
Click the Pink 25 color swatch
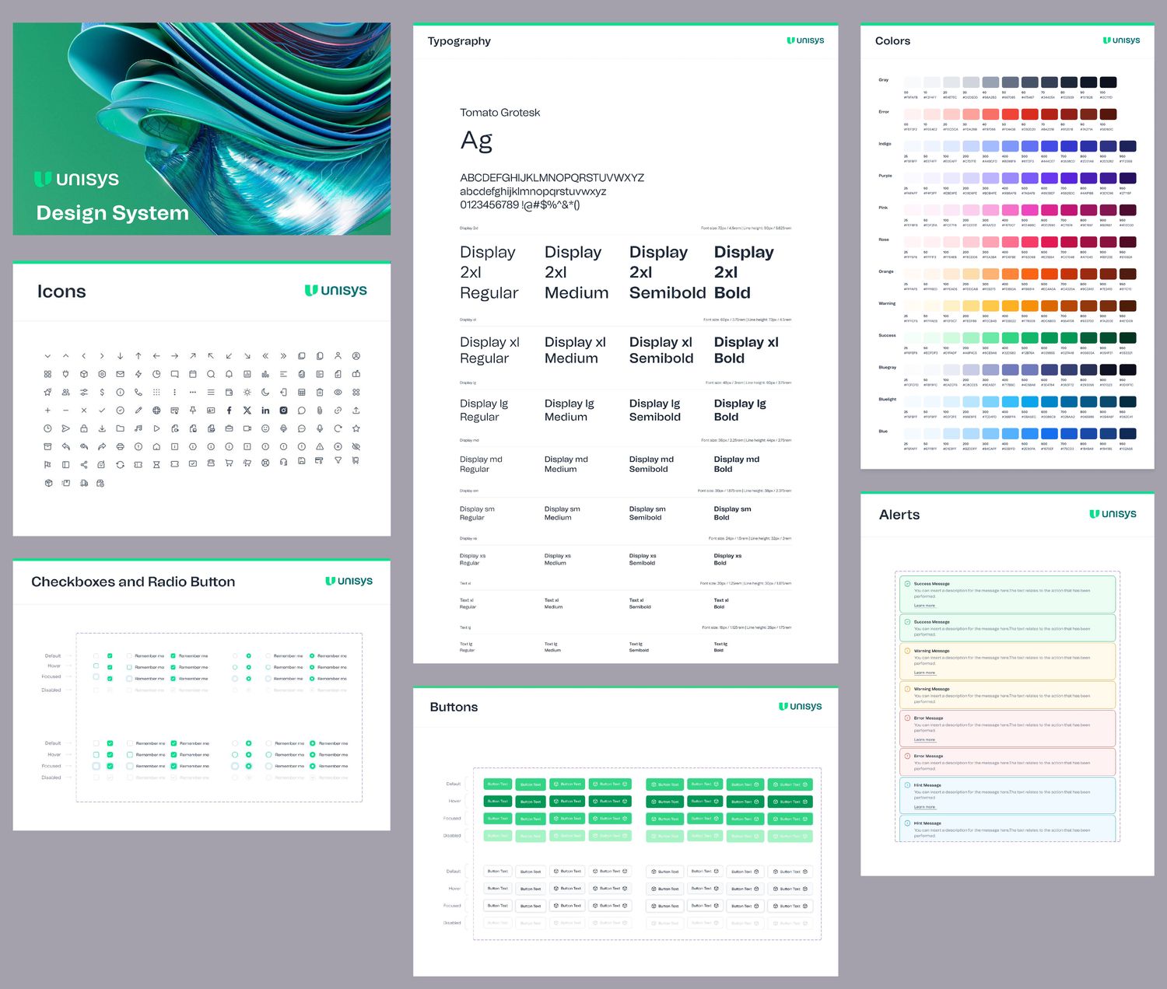click(912, 209)
